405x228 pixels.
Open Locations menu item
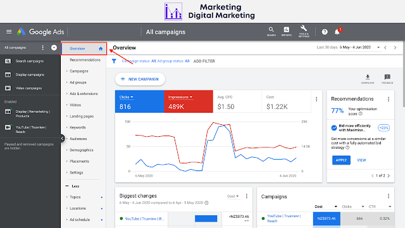pyautogui.click(x=77, y=208)
